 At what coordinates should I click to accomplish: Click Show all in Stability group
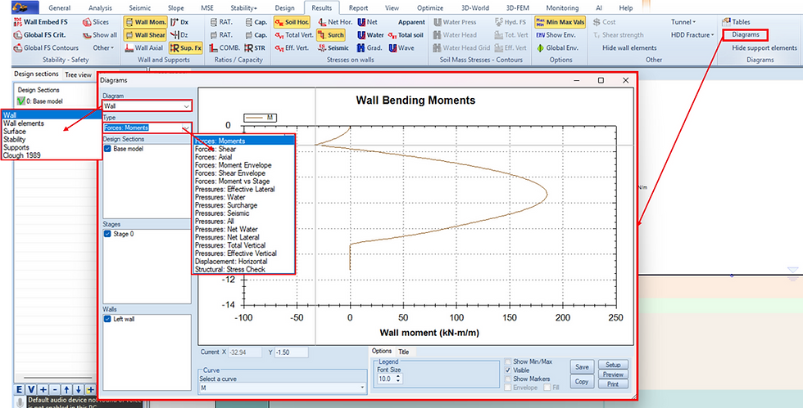(x=99, y=35)
